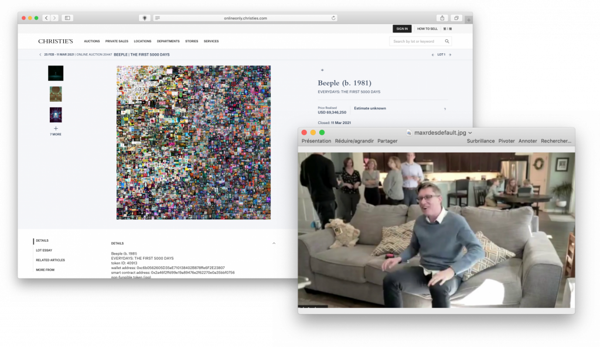
Task: Jump to RELATED ARTICLES section
Action: [x=50, y=260]
